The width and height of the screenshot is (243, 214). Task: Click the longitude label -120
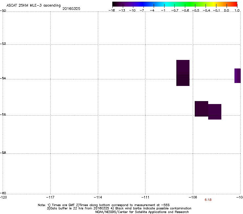point(3,197)
